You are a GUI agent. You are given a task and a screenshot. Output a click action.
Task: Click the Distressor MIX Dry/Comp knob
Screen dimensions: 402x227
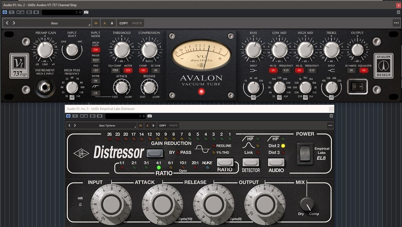[x=307, y=204]
